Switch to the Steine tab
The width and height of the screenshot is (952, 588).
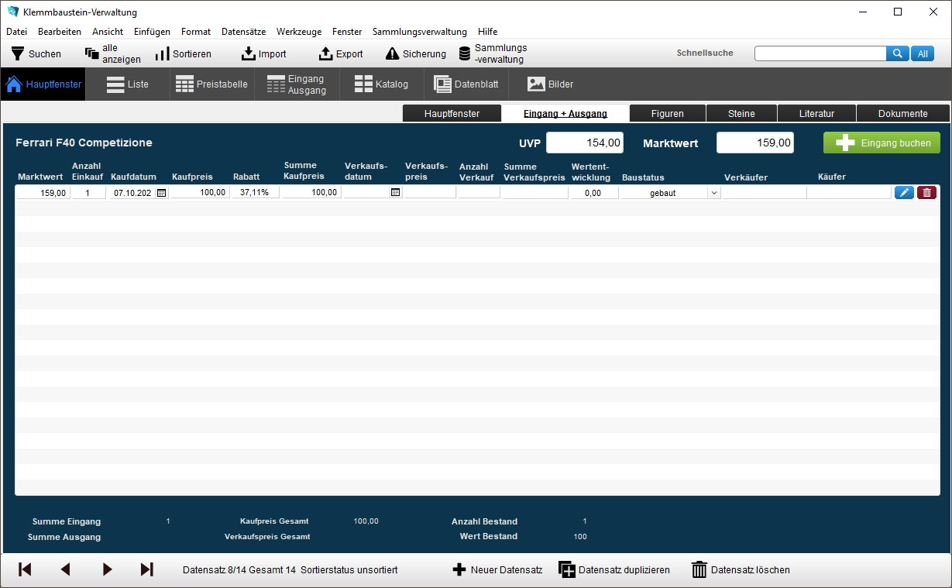click(741, 114)
